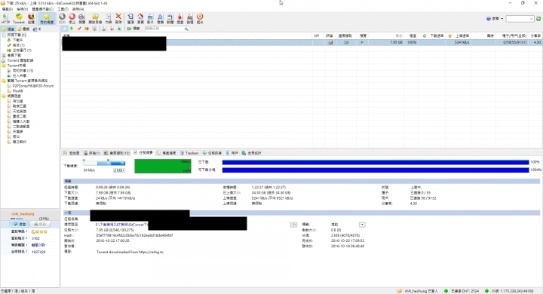The height and width of the screenshot is (294, 543).
Task: Click the comment icon in the task row
Action: [x=330, y=43]
